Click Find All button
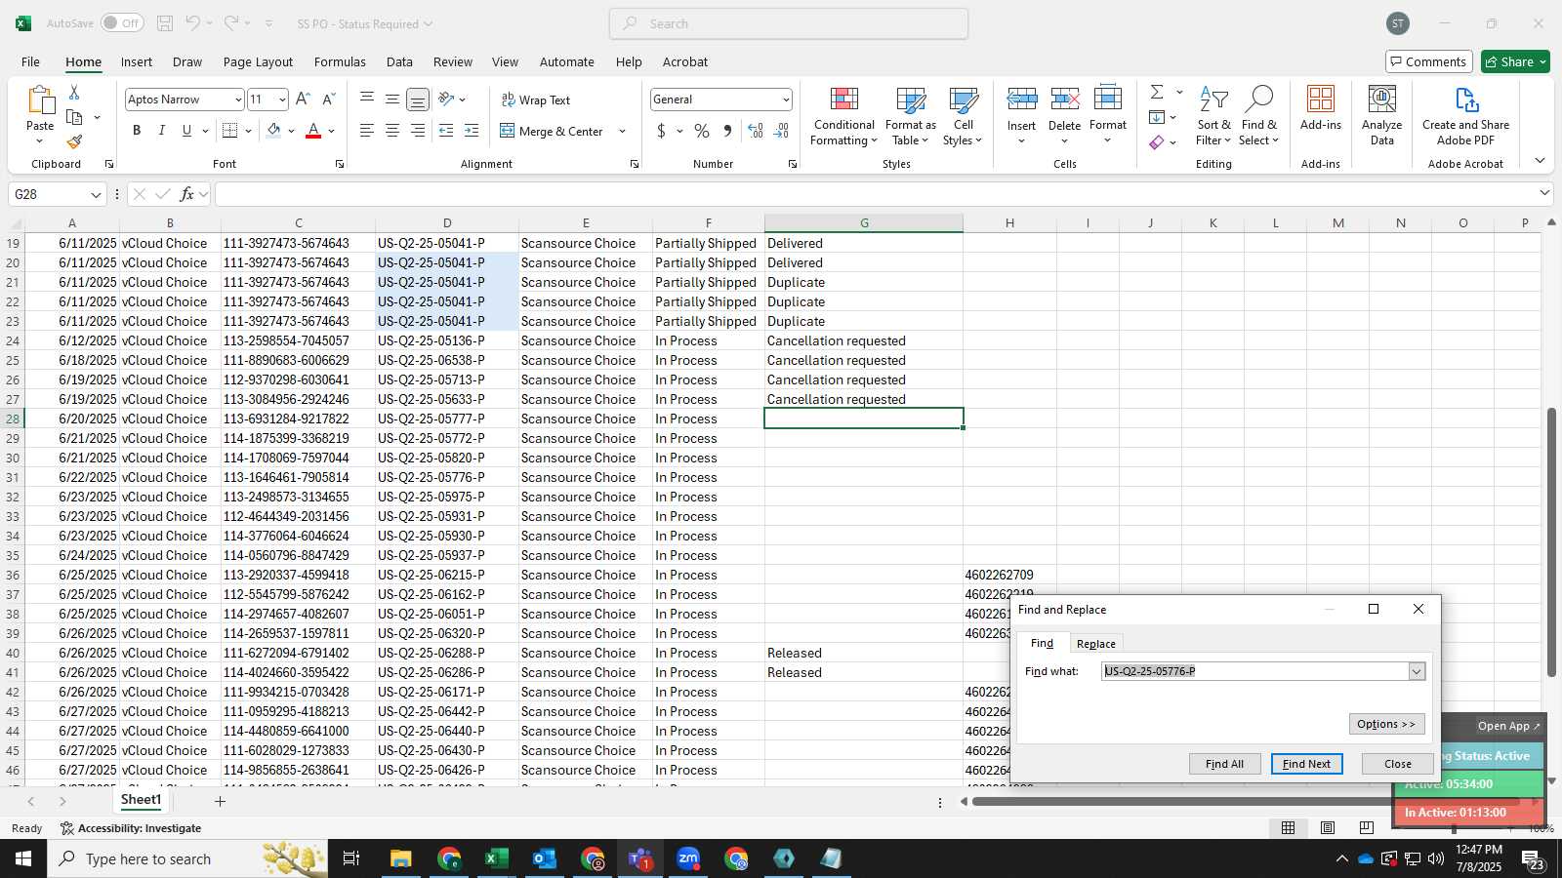The width and height of the screenshot is (1562, 878). point(1224,764)
